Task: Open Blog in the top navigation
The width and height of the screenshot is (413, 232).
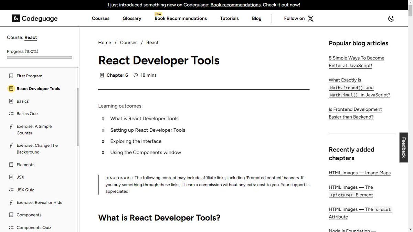Action: click(x=257, y=19)
